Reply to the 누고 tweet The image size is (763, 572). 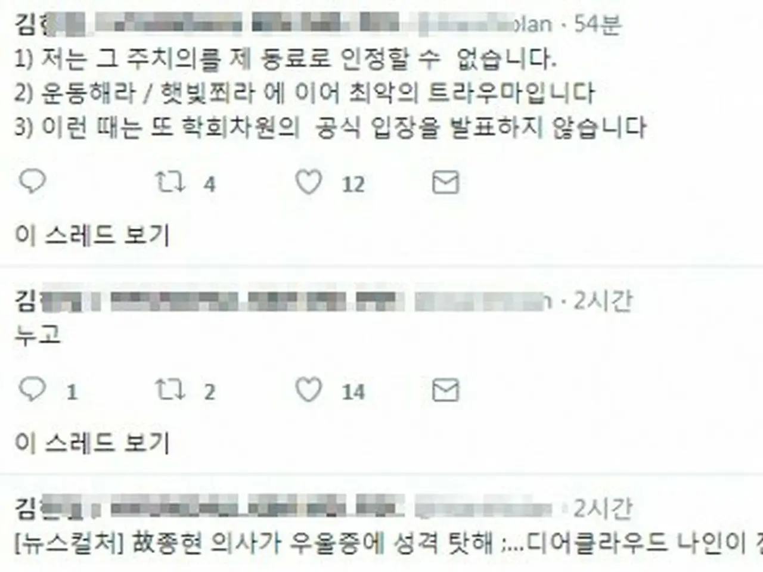[32, 390]
